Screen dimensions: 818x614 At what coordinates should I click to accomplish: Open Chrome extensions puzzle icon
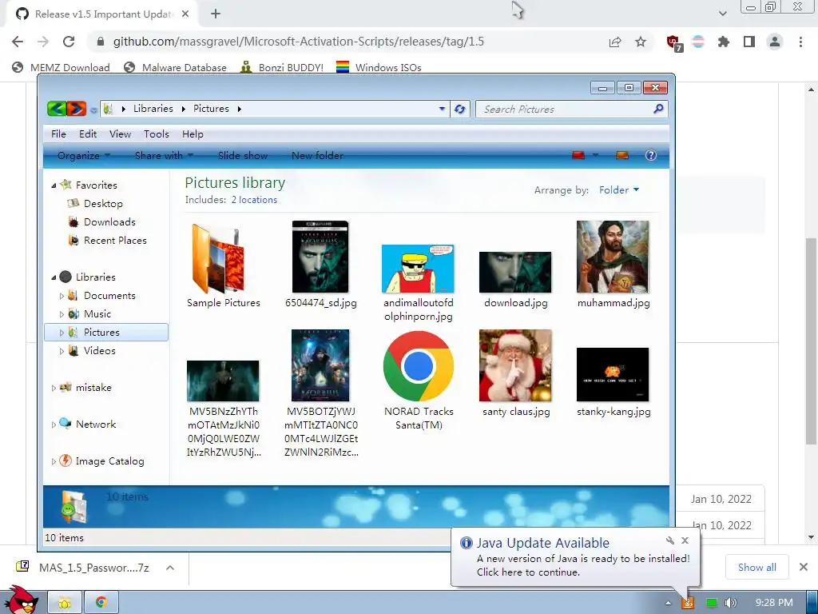pyautogui.click(x=724, y=42)
